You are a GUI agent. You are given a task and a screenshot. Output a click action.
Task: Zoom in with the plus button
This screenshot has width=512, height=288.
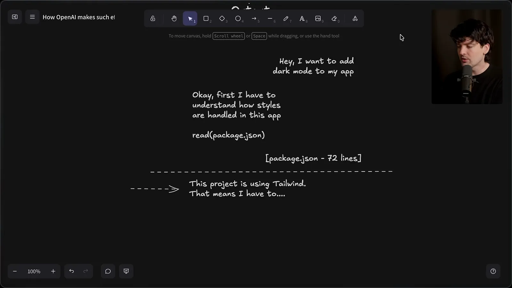tap(53, 271)
